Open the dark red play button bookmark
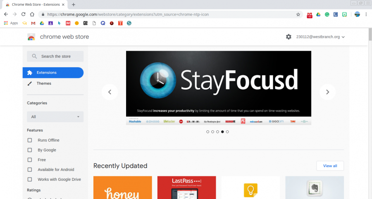Image resolution: width=372 pixels, height=199 pixels. click(x=112, y=23)
